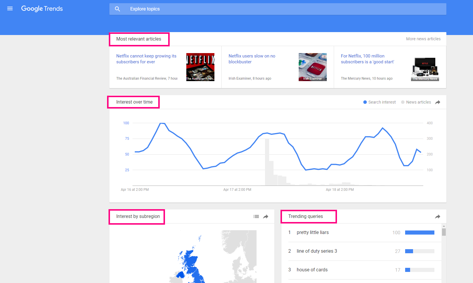Open article For Netflix, 100 million subscribers
Viewport: 473px width, 283px height.
coord(367,59)
